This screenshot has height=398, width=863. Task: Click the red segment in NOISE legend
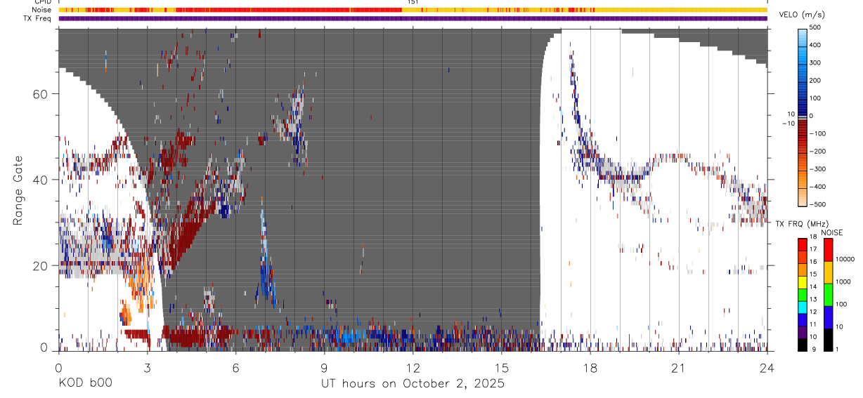point(828,250)
